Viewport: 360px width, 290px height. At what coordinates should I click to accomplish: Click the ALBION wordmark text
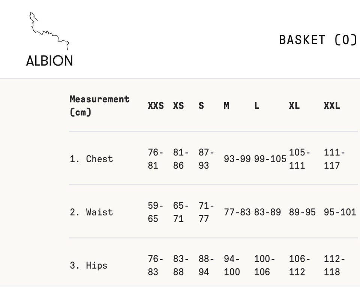tap(49, 61)
